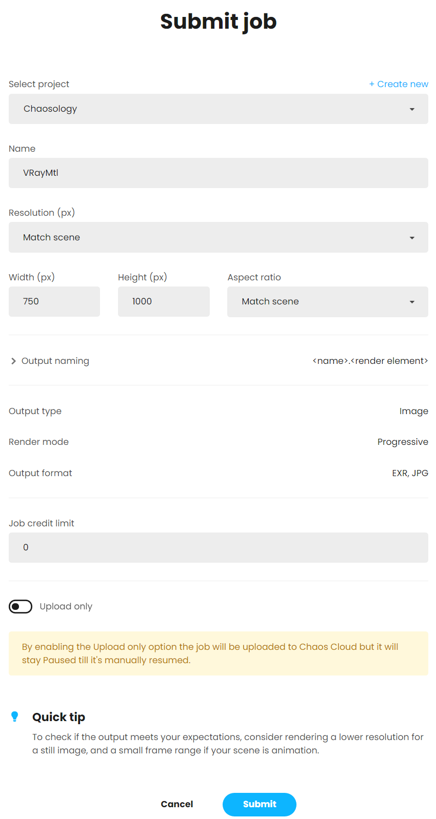Image resolution: width=436 pixels, height=819 pixels.
Task: Click the yellow Upload only notice banner
Action: coord(218,653)
